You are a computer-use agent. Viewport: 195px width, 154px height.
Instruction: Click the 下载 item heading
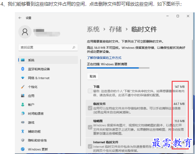click(96, 87)
